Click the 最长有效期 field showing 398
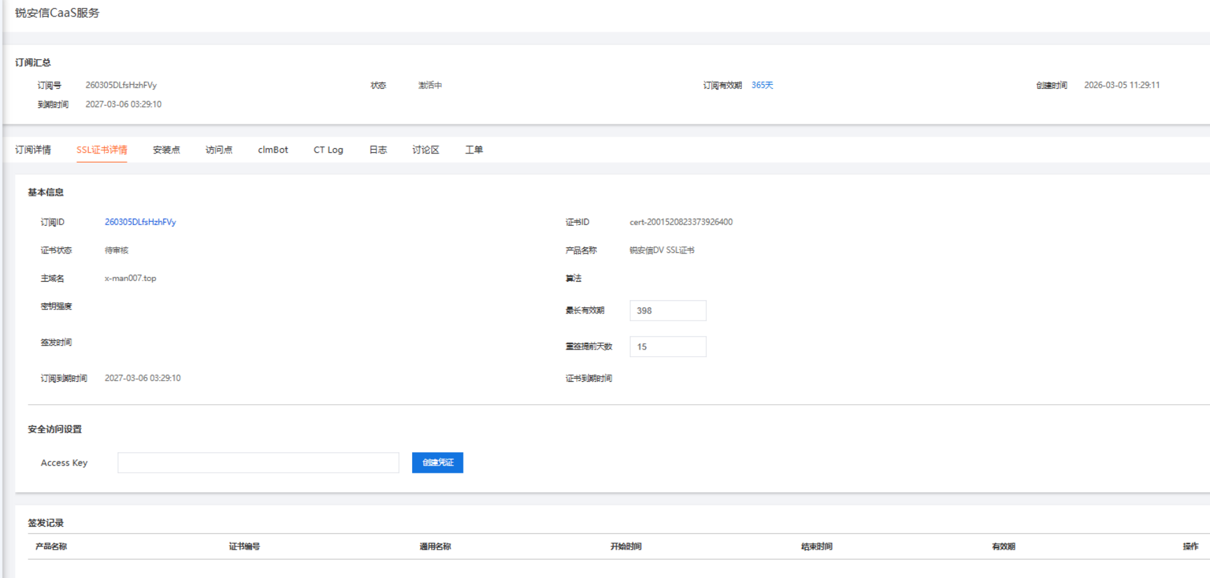The height and width of the screenshot is (578, 1210). tap(668, 311)
